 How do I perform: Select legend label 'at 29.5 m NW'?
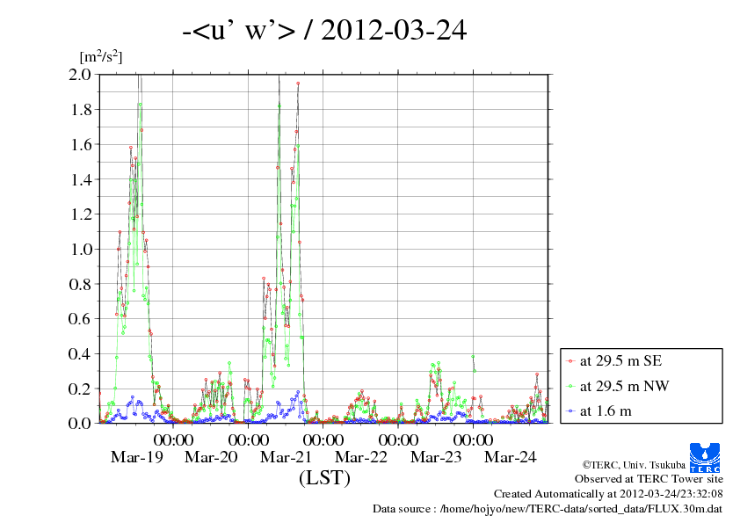[624, 386]
